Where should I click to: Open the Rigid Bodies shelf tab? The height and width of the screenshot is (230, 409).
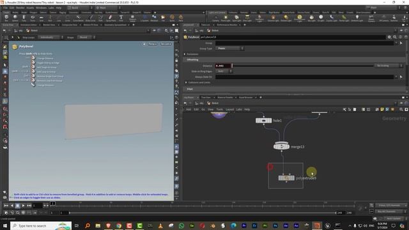tap(274, 12)
